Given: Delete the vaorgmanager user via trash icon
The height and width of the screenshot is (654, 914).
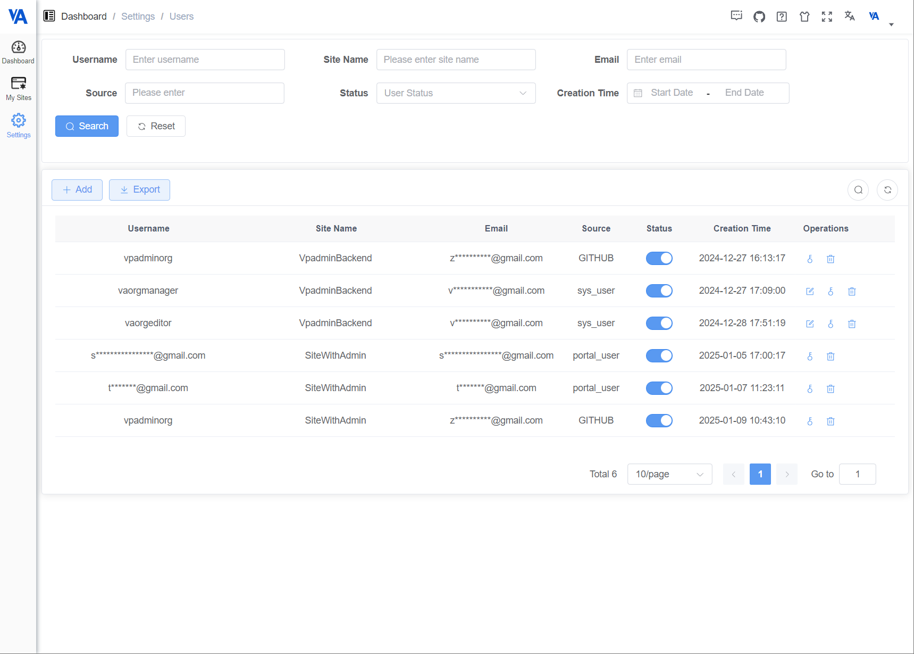Looking at the screenshot, I should click(x=851, y=291).
